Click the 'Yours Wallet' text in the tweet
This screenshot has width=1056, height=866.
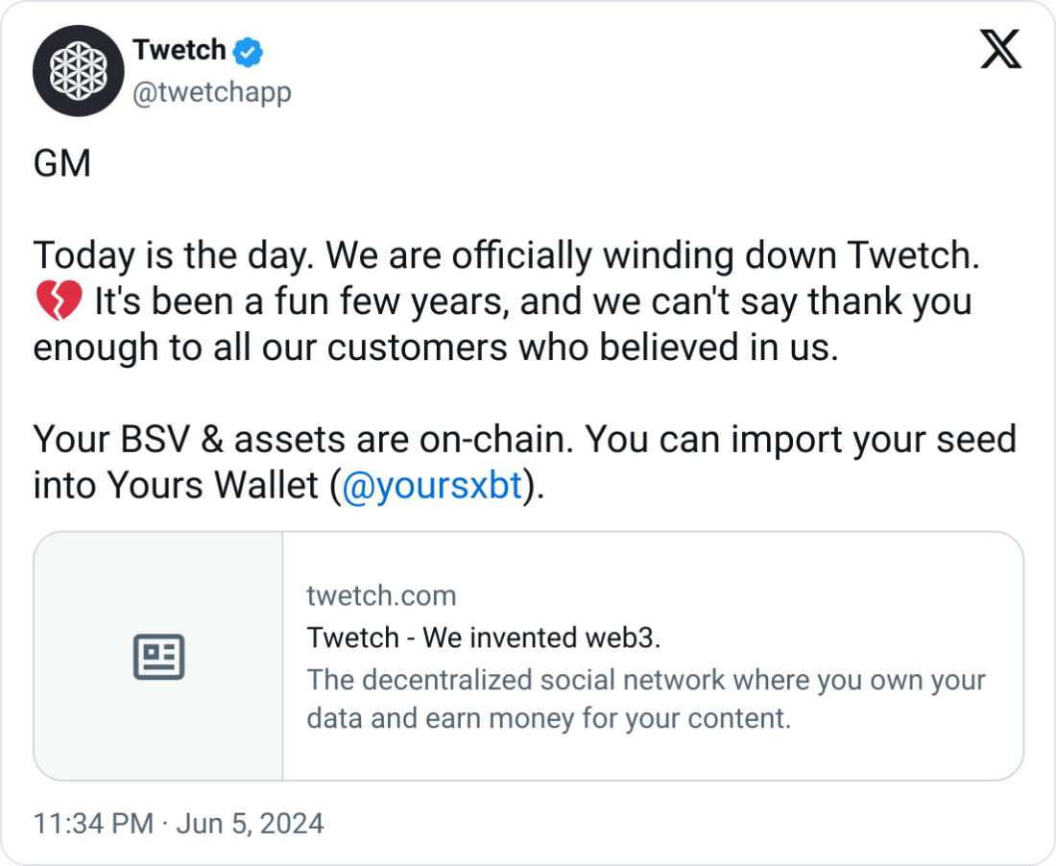tap(213, 485)
